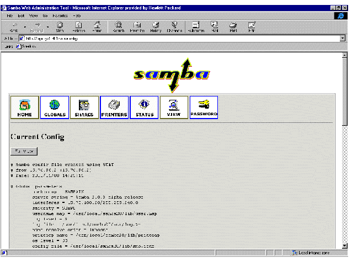Screen dimensions: 352x268
Task: Open the Channels toolbar button
Action: point(174,27)
